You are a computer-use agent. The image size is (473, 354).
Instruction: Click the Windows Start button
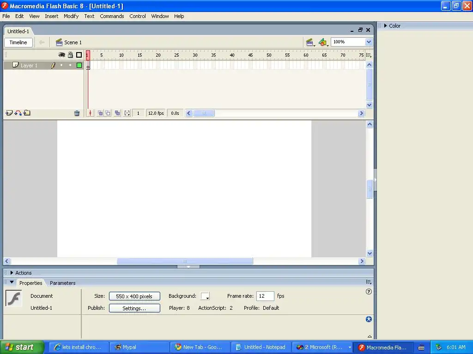(22, 347)
